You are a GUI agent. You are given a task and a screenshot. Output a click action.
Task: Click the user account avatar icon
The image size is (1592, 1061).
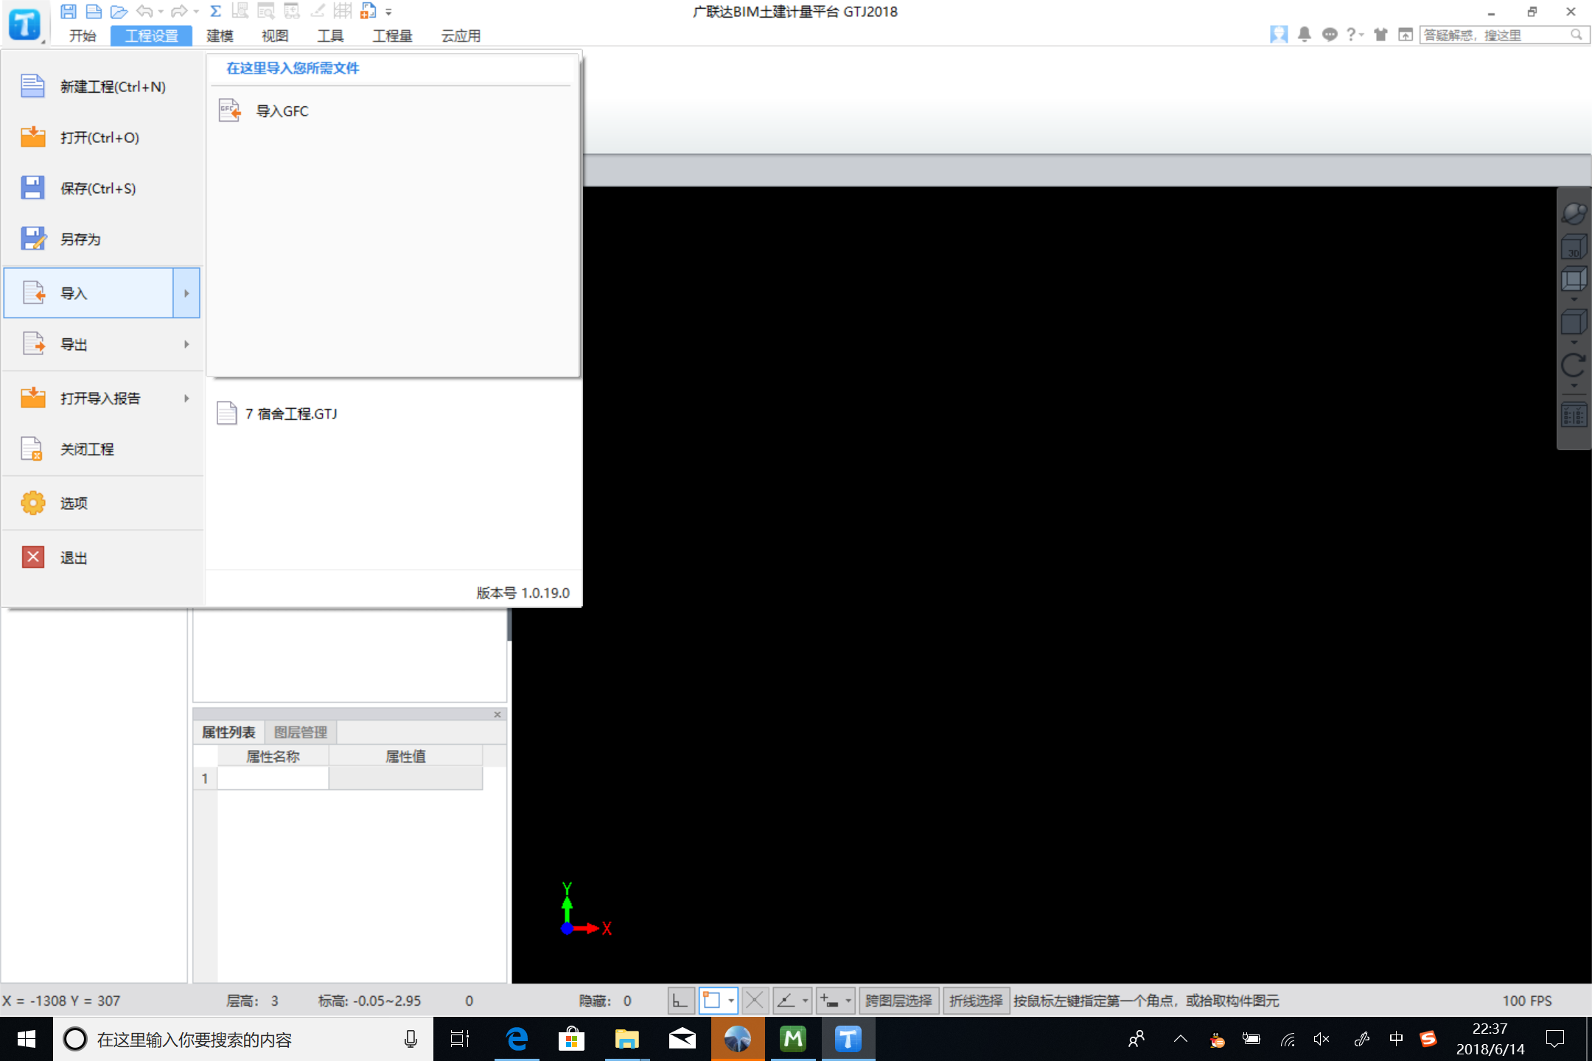[x=1279, y=35]
